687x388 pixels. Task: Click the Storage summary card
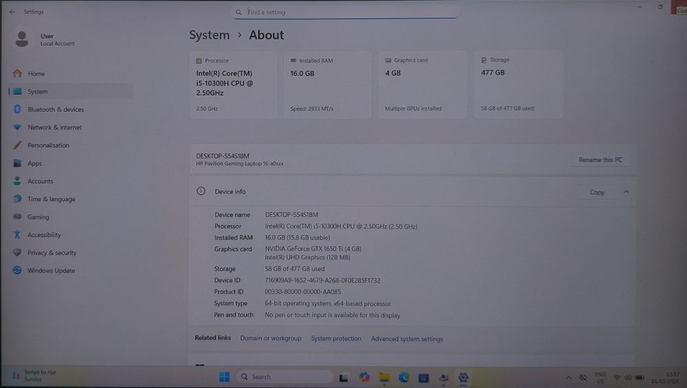tap(518, 84)
